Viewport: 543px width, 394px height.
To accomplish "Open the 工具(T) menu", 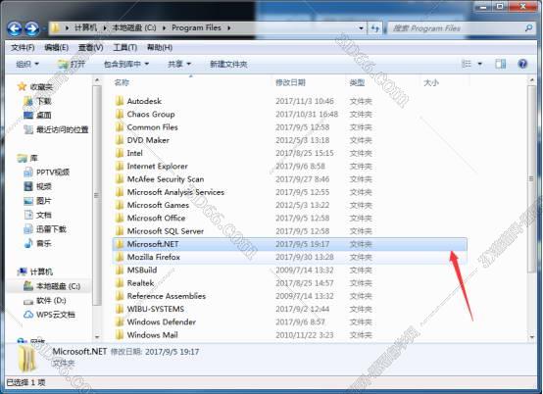I will coord(125,47).
